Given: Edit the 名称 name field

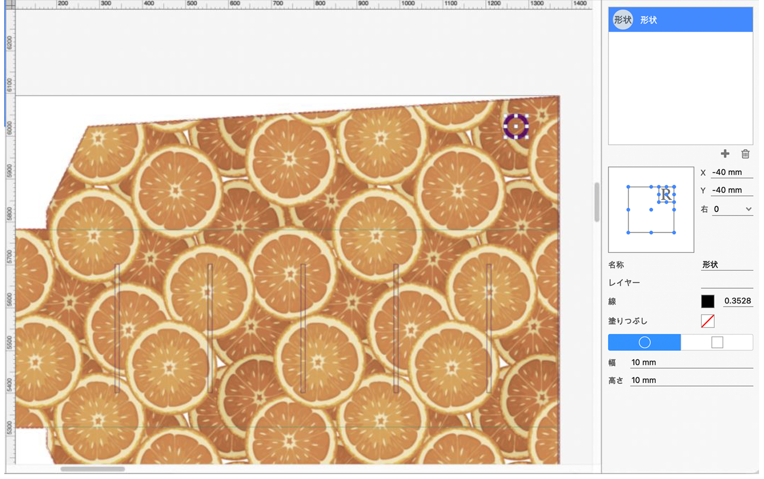Looking at the screenshot, I should (727, 265).
